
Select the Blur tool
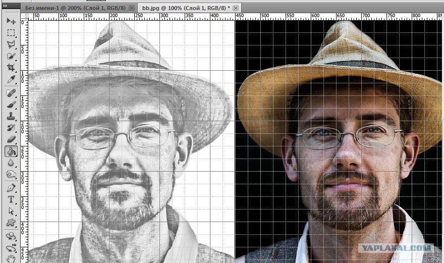coord(11,163)
